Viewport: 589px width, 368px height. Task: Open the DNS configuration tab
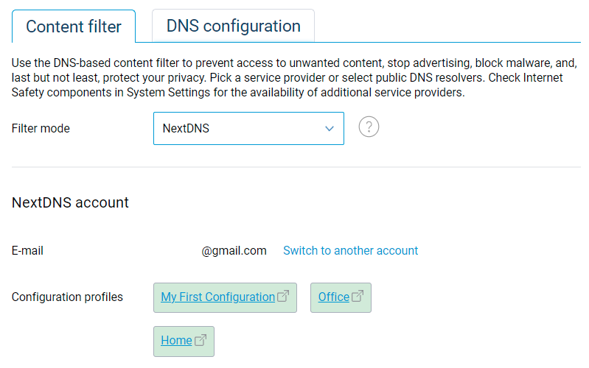(x=233, y=26)
